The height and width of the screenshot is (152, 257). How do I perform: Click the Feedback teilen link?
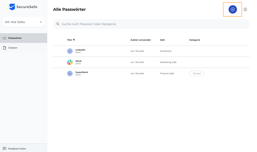(x=17, y=148)
